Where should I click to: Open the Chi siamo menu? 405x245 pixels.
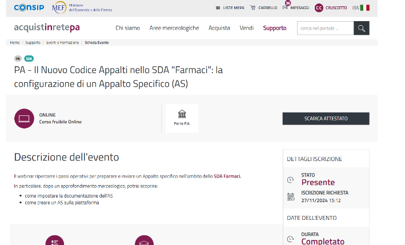(127, 28)
